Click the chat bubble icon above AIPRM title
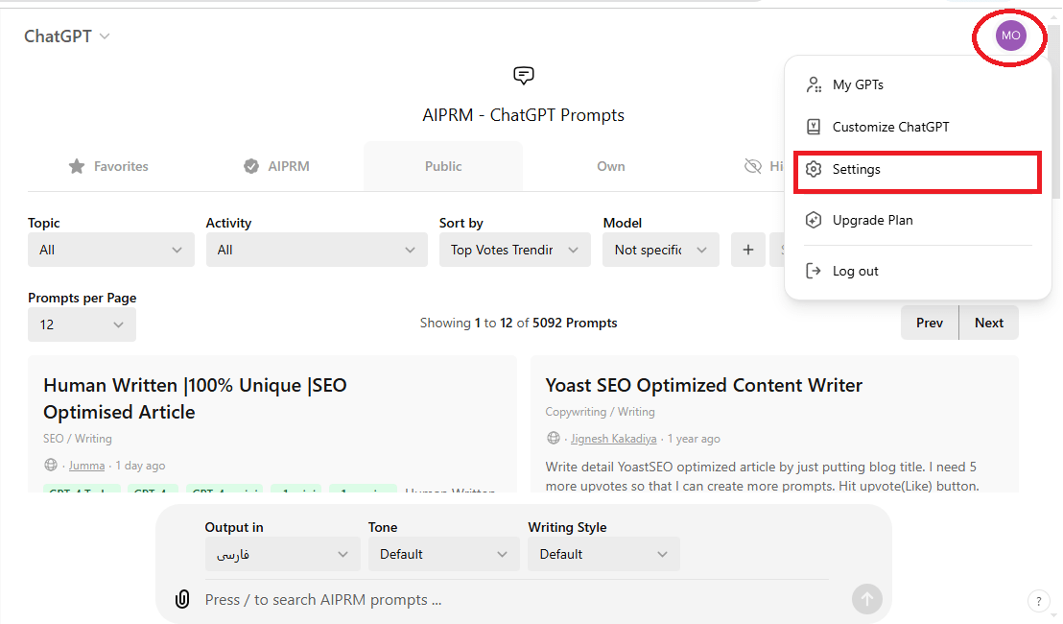1063x624 pixels. click(x=524, y=75)
